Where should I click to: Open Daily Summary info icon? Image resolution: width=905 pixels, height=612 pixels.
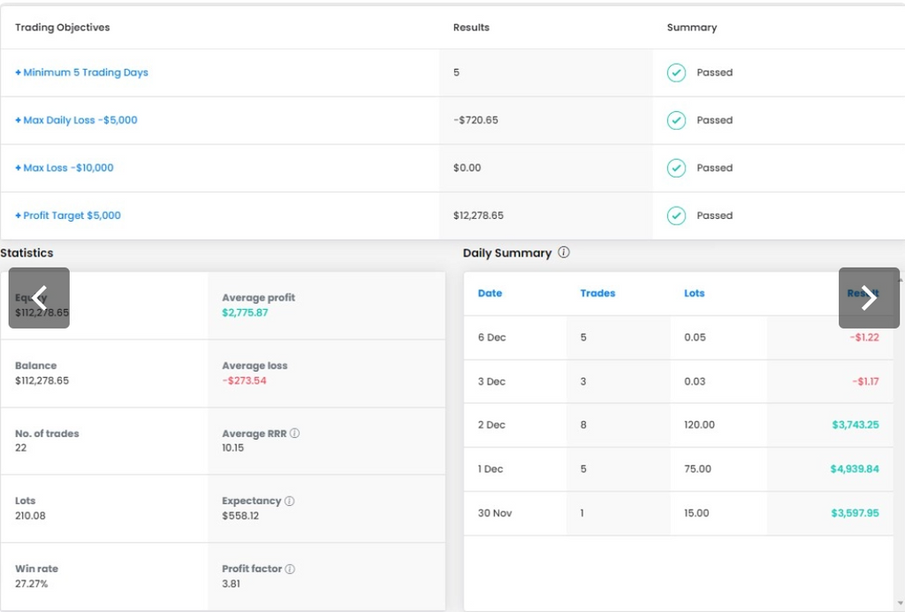pyautogui.click(x=564, y=252)
